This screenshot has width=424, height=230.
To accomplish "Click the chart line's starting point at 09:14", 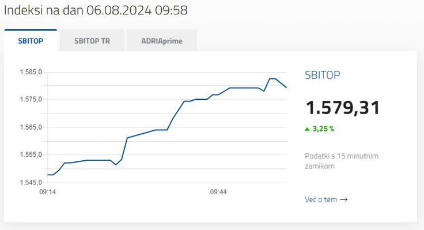I will coord(48,175).
